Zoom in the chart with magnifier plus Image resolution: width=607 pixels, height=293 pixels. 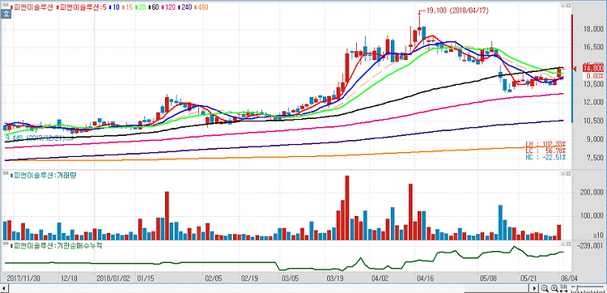[x=554, y=288]
